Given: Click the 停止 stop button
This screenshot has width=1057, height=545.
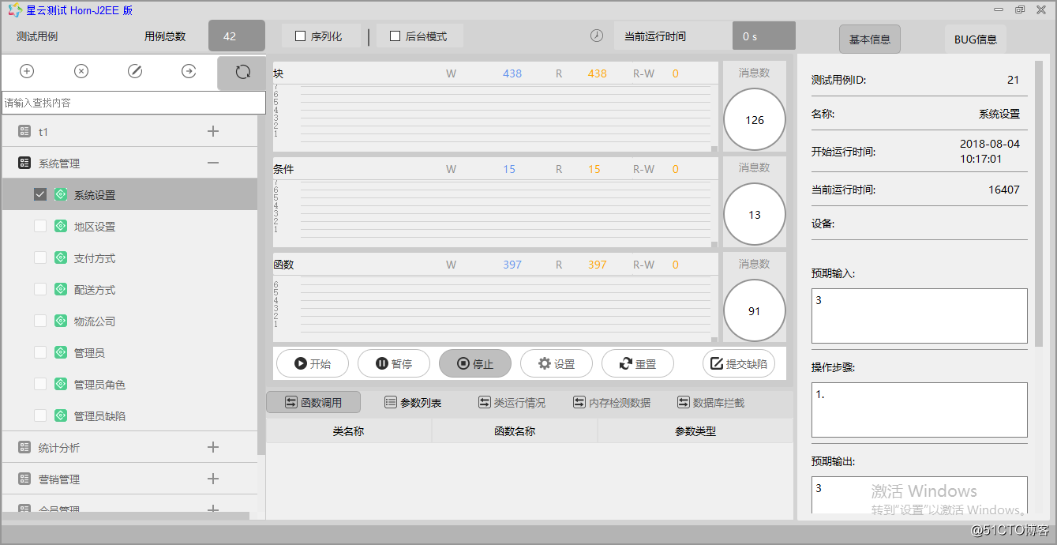Looking at the screenshot, I should (475, 363).
